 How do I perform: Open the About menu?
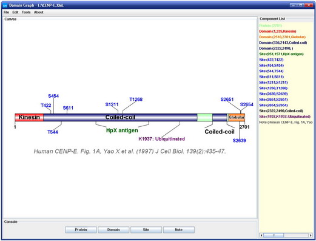point(39,12)
